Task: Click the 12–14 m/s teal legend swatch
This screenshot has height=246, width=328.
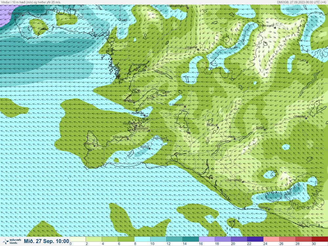Action: point(174,239)
